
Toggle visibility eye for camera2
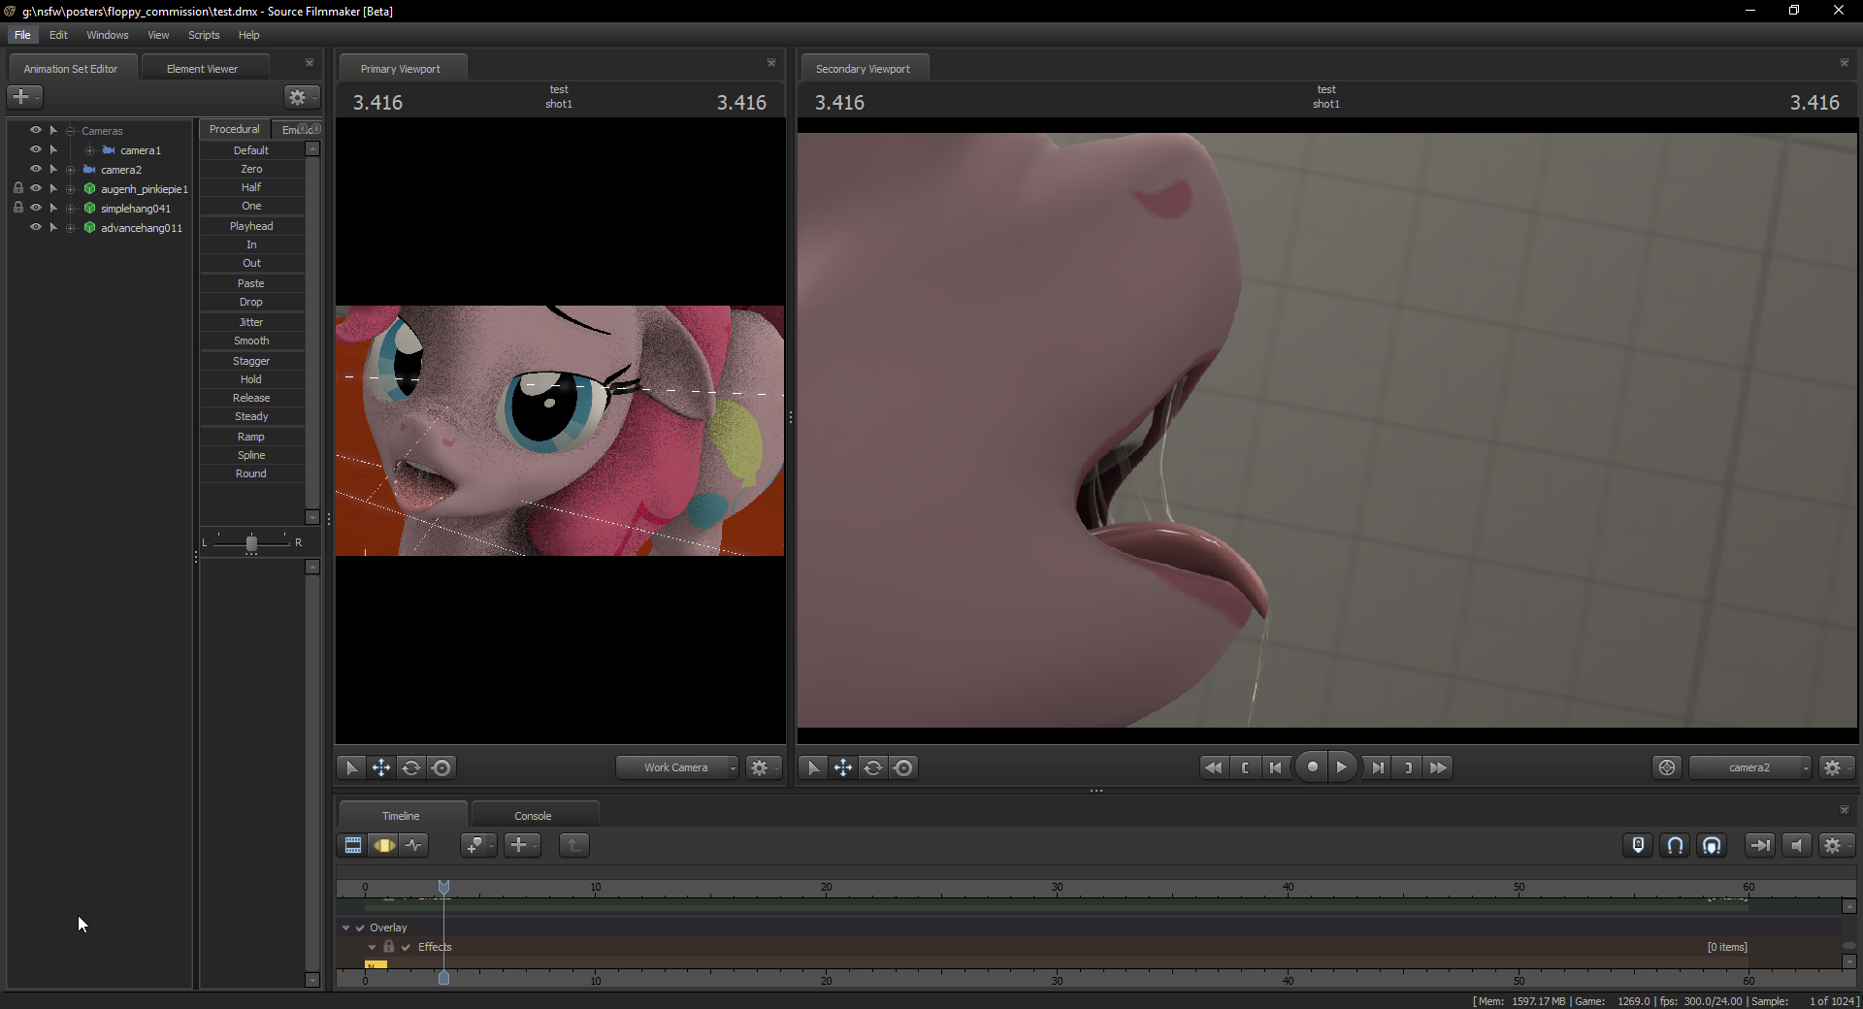coord(36,169)
